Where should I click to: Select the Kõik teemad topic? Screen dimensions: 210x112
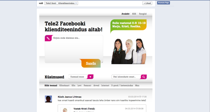click(x=51, y=86)
